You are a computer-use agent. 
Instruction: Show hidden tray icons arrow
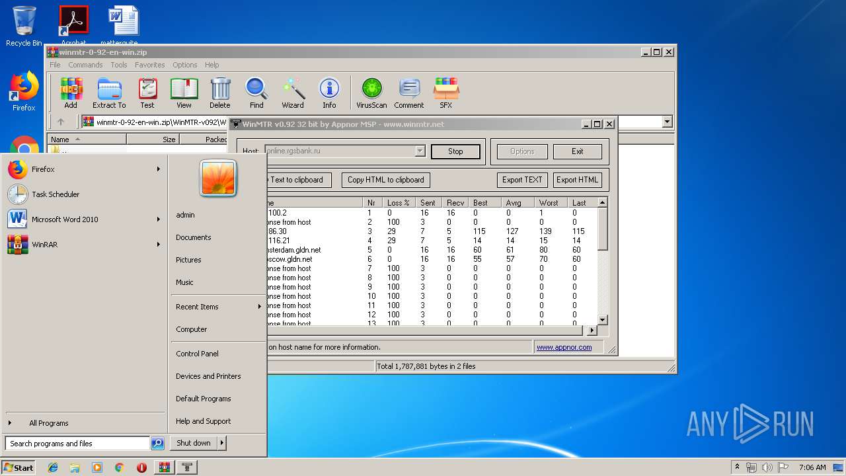[737, 467]
